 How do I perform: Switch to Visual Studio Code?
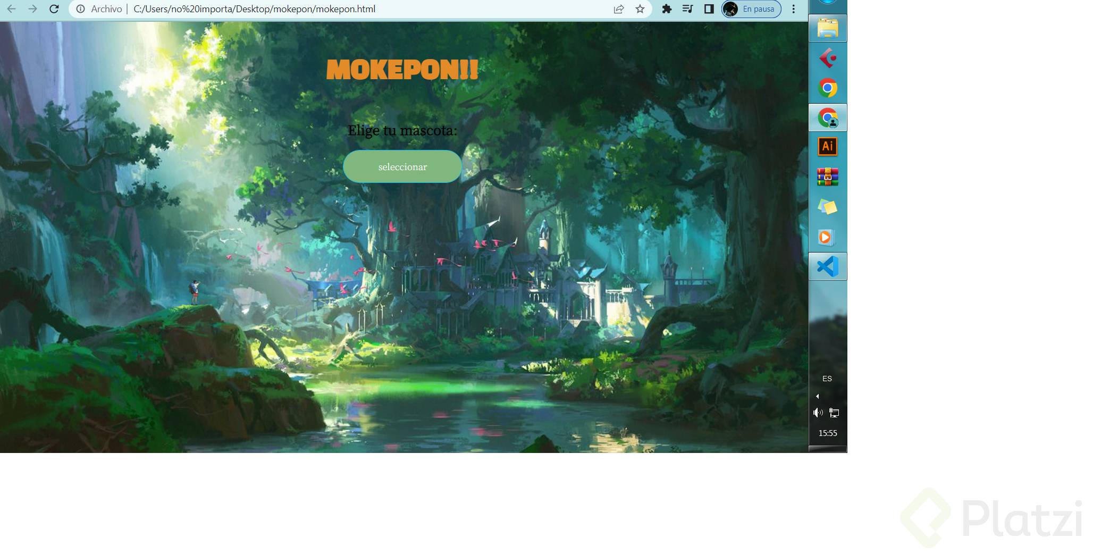pos(828,266)
